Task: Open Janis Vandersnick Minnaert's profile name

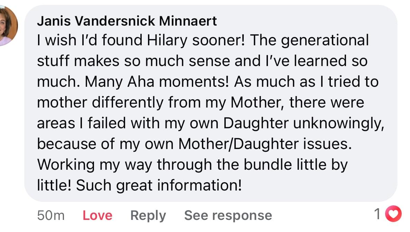Action: (127, 21)
